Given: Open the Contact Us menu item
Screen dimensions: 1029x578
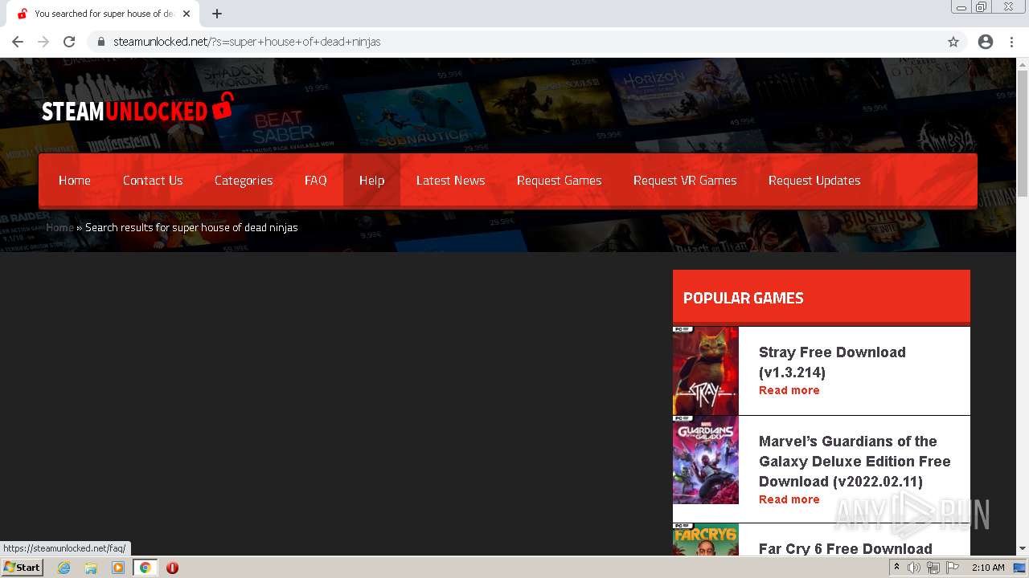Looking at the screenshot, I should point(153,181).
